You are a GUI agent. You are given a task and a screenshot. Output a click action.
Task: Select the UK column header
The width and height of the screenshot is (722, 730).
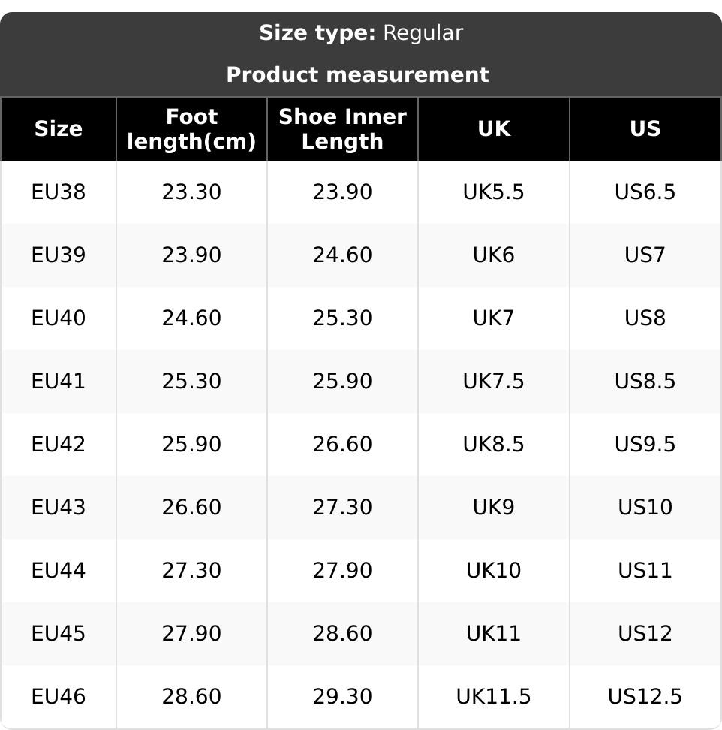[493, 129]
